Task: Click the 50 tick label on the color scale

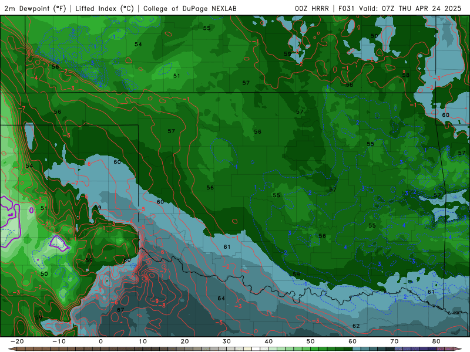Action: [x=311, y=341]
